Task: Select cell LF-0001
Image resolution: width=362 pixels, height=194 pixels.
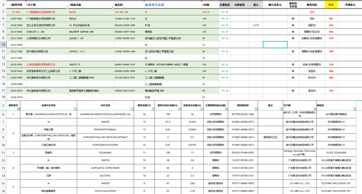Action: [16, 12]
